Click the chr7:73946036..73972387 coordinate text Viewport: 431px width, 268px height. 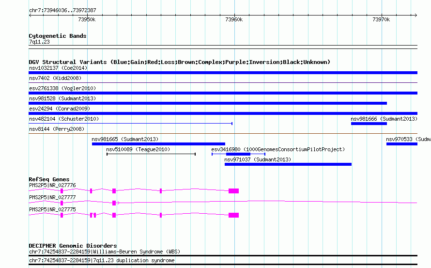point(62,10)
